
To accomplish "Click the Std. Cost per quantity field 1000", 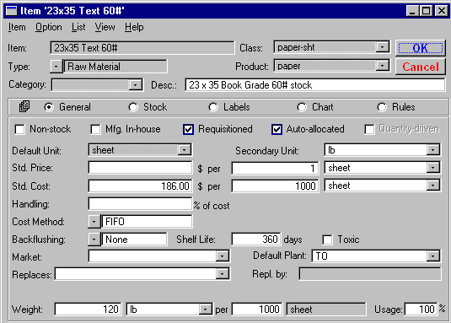I will [275, 186].
